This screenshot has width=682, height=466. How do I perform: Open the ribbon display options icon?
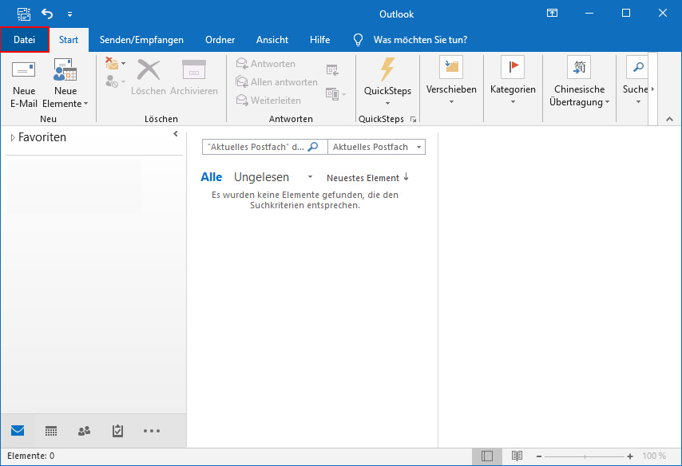pos(552,13)
